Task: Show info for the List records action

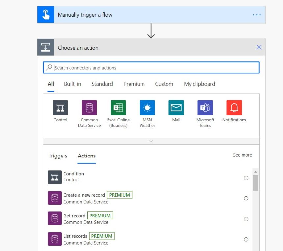Action: (x=246, y=239)
